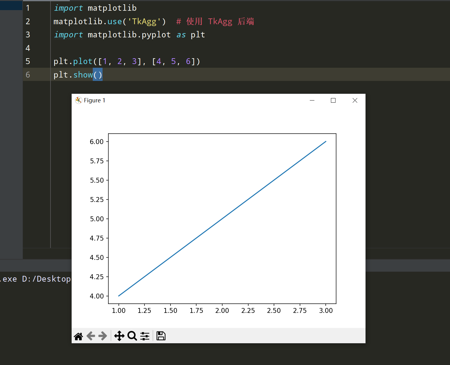This screenshot has width=450, height=365.
Task: Click line number 4 in editor gutter
Action: [28, 48]
